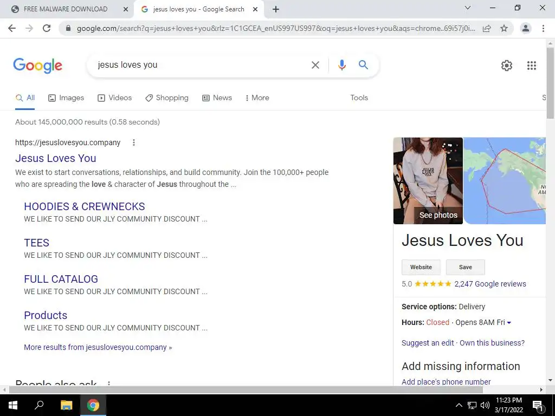Open the TEES sitelink

point(36,243)
